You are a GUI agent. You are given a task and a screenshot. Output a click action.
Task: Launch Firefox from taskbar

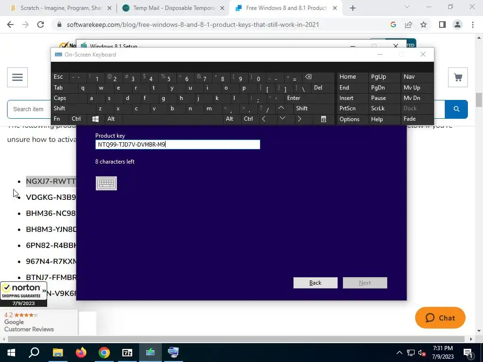click(81, 353)
